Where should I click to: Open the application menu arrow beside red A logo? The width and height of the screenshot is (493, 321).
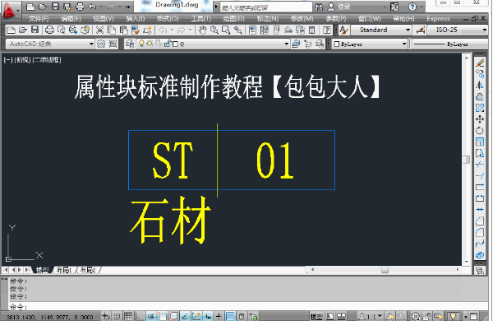[18, 11]
